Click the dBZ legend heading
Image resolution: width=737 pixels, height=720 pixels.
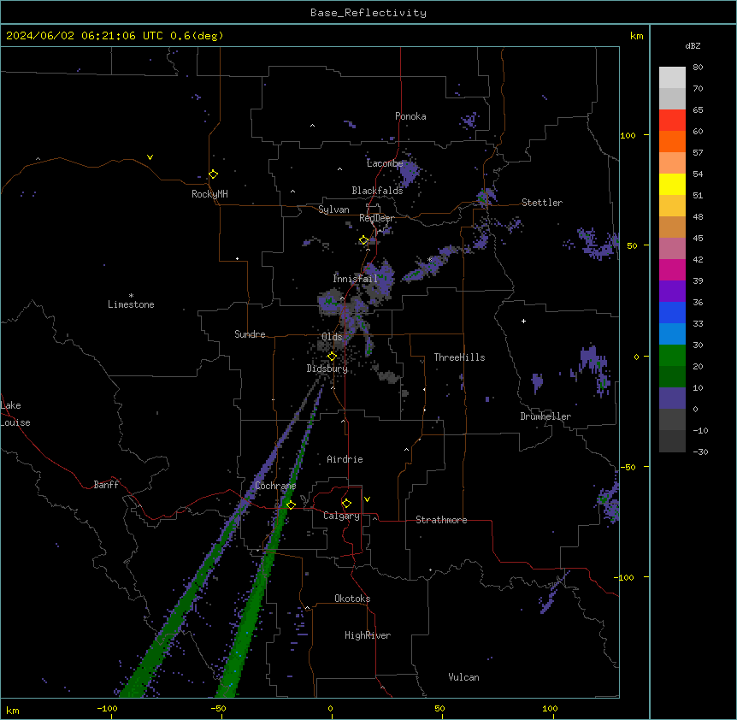coord(693,45)
